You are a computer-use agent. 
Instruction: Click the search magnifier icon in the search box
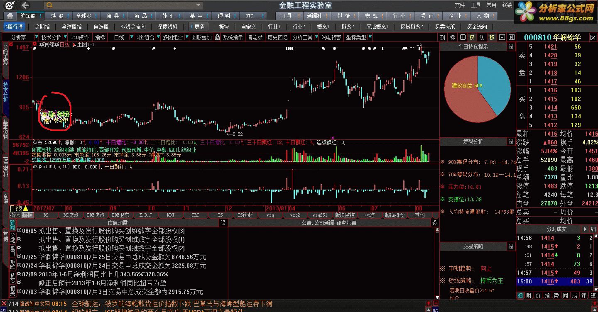(49, 5)
